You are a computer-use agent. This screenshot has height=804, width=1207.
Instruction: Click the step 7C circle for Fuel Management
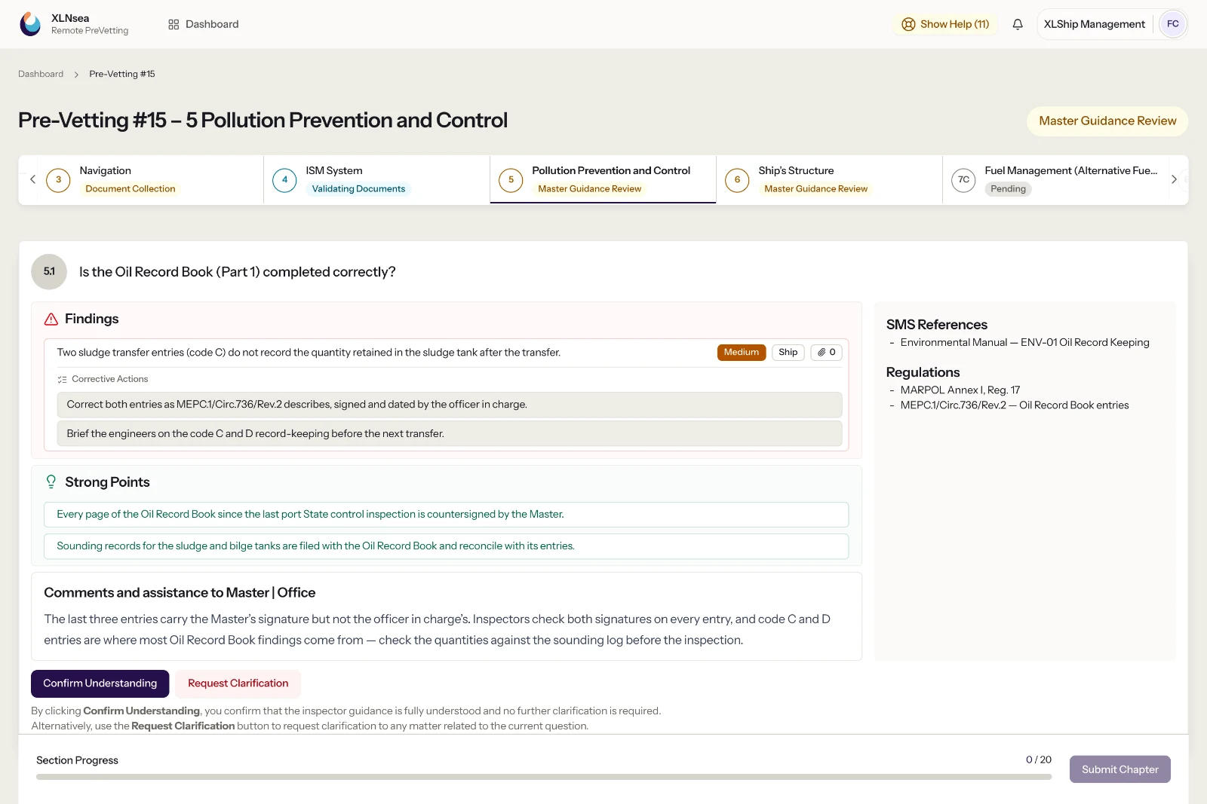point(963,180)
